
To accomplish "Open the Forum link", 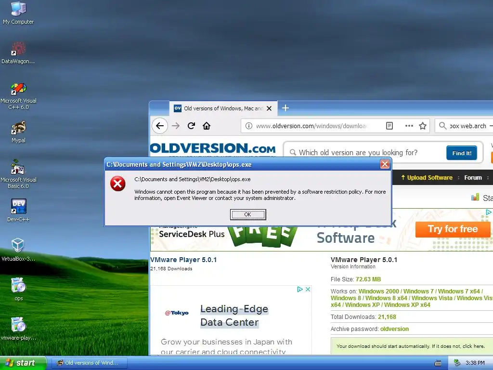I will [x=473, y=177].
